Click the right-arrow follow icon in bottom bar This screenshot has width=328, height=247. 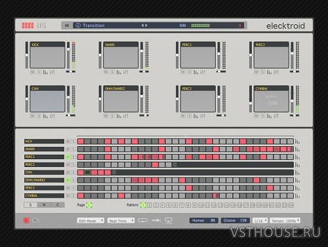156,220
